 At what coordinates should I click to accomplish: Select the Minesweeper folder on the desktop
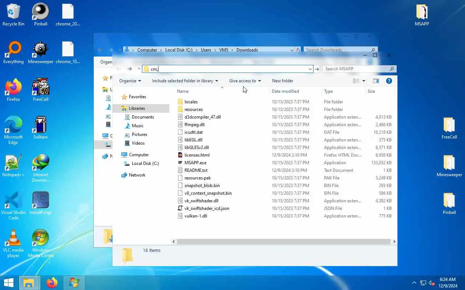click(449, 166)
